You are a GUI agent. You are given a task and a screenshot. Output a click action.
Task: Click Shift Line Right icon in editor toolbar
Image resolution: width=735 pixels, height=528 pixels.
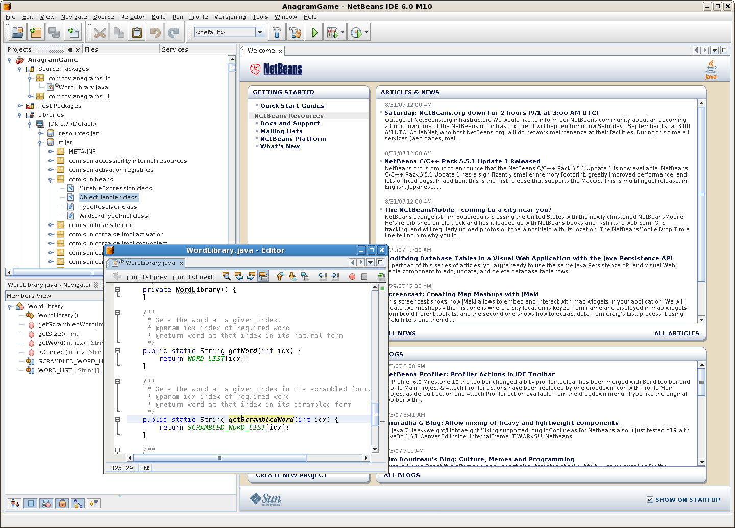pos(335,276)
